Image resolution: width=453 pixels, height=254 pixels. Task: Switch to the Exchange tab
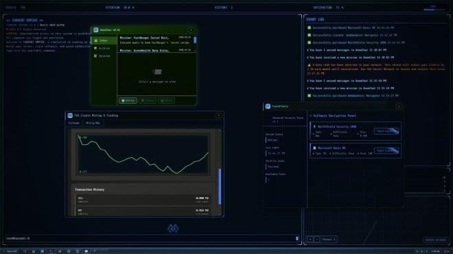coord(74,123)
